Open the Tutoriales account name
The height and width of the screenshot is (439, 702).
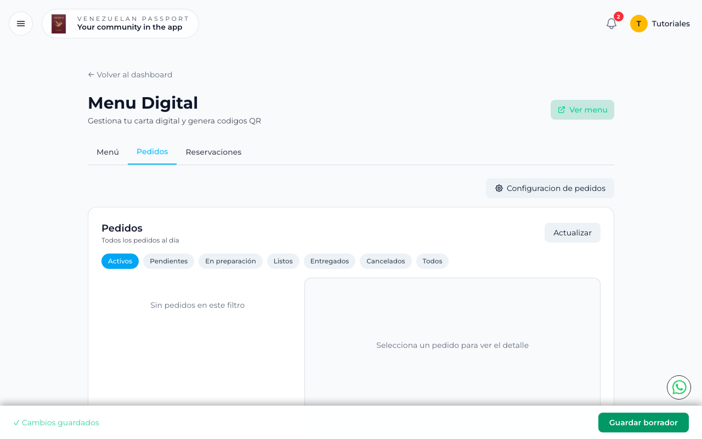tap(671, 24)
